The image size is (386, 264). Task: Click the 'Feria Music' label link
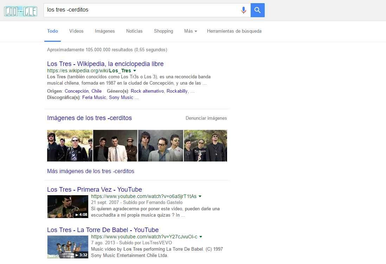[x=94, y=97]
